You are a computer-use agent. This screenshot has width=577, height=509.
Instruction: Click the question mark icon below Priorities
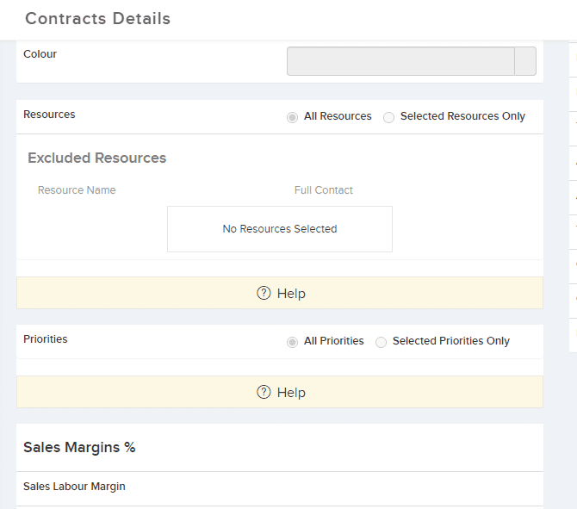(264, 392)
